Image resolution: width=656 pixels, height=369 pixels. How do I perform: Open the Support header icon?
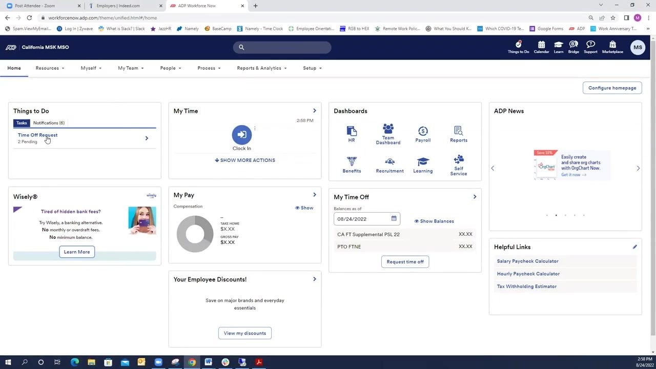tap(590, 47)
